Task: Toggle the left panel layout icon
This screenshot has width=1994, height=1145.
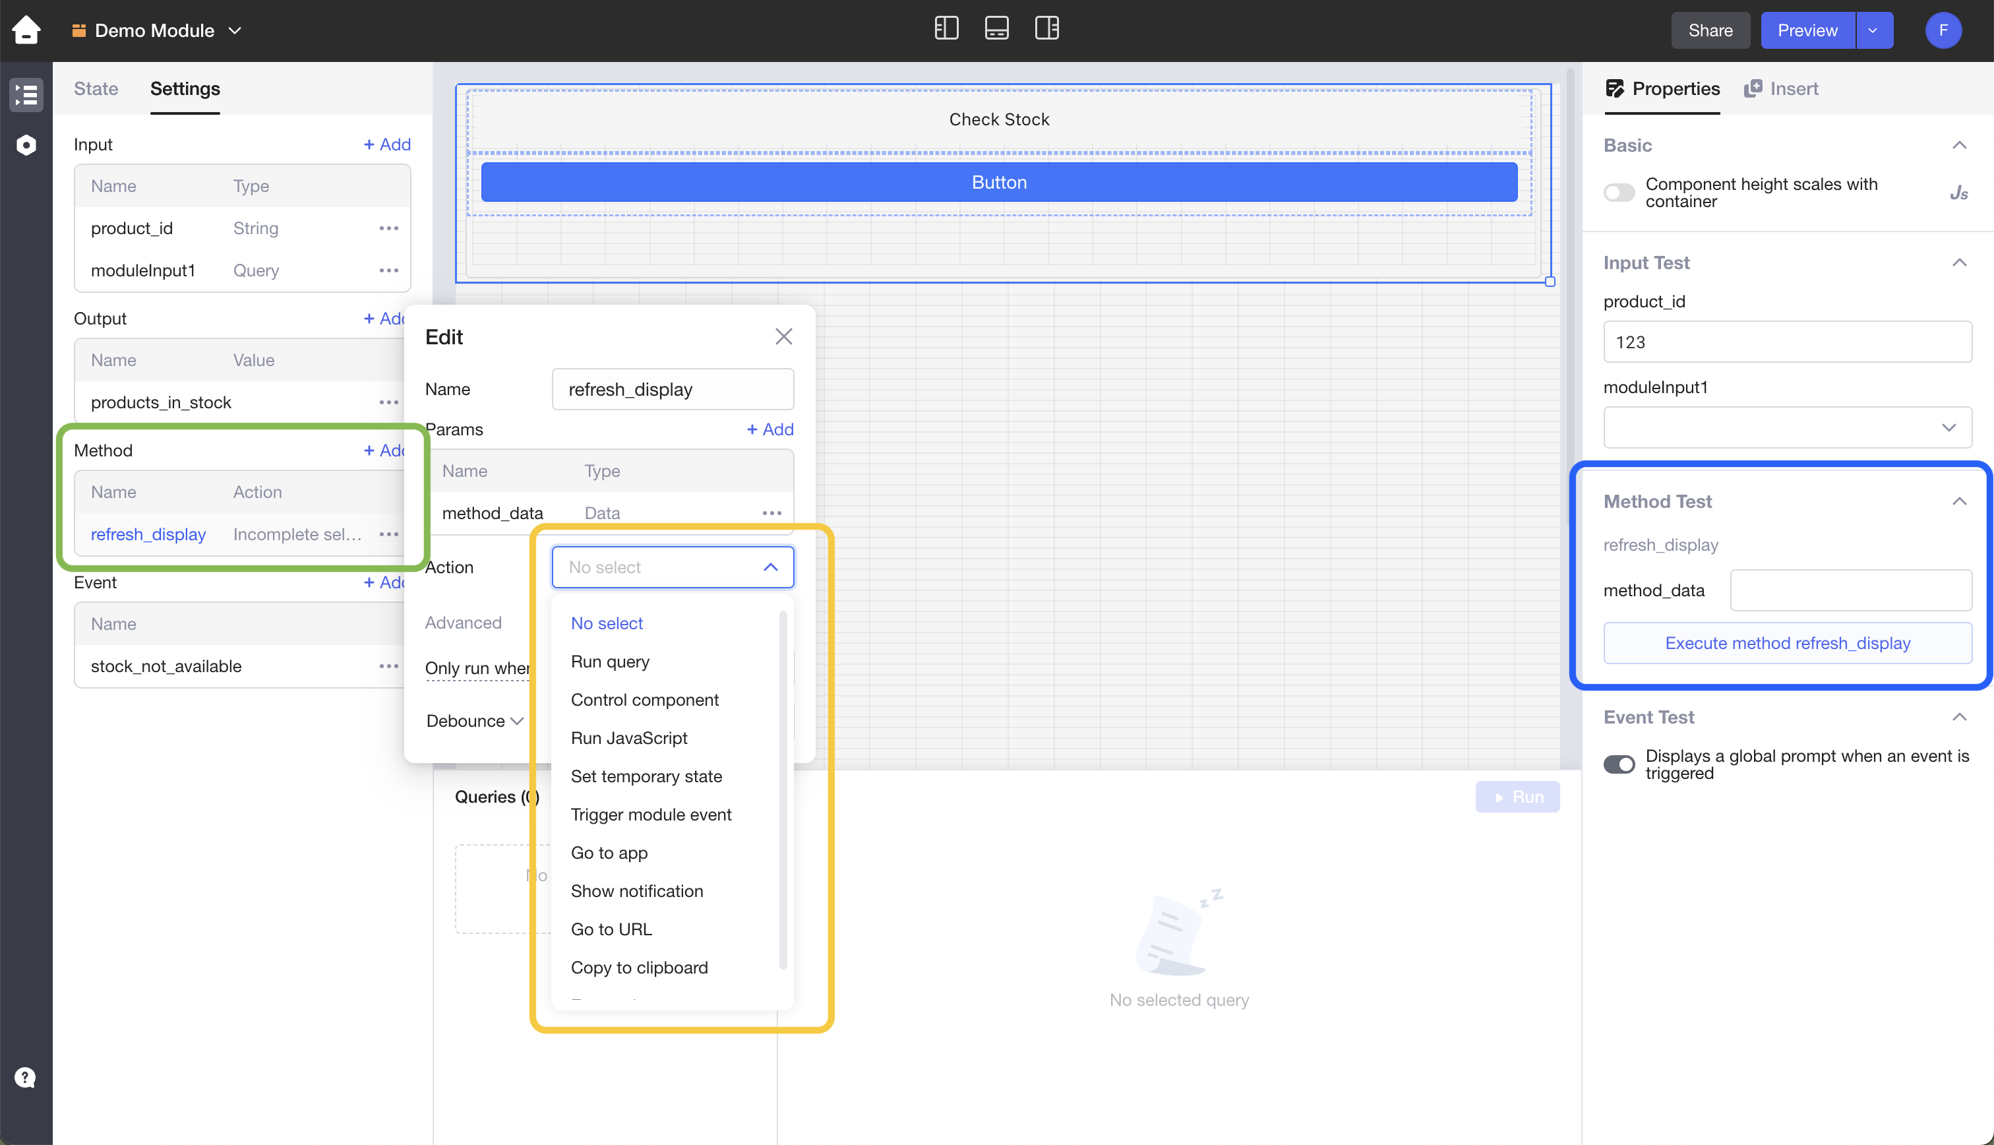Action: [946, 29]
